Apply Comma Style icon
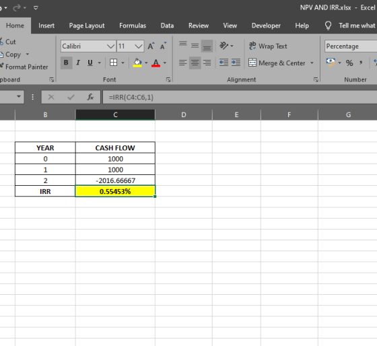Image resolution: width=377 pixels, height=346 pixels. point(361,63)
